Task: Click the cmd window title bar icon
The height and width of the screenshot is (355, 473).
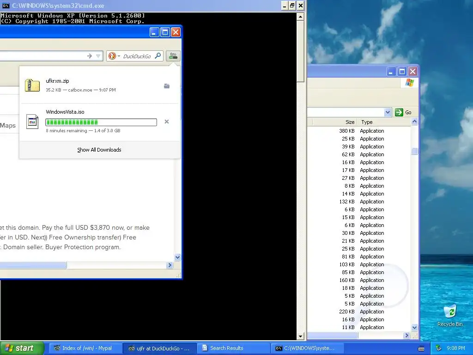Action: point(6,6)
